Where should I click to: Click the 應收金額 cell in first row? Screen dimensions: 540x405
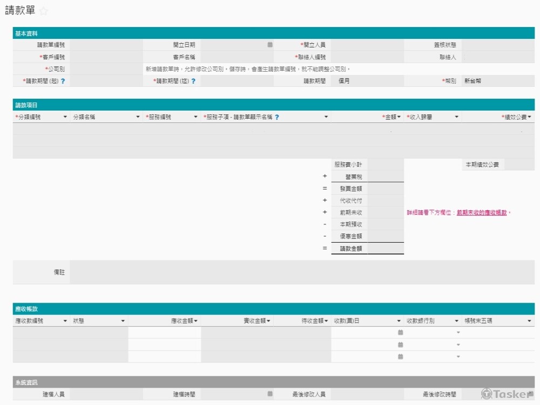(164, 333)
